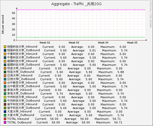Click the Week 03 x-axis label
Viewport: 153px width, 126px height.
(x=74, y=42)
